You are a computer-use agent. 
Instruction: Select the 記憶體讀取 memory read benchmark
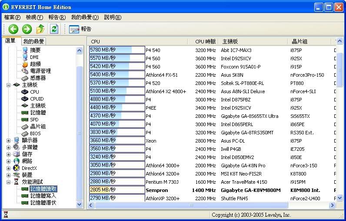pyautogui.click(x=44, y=188)
